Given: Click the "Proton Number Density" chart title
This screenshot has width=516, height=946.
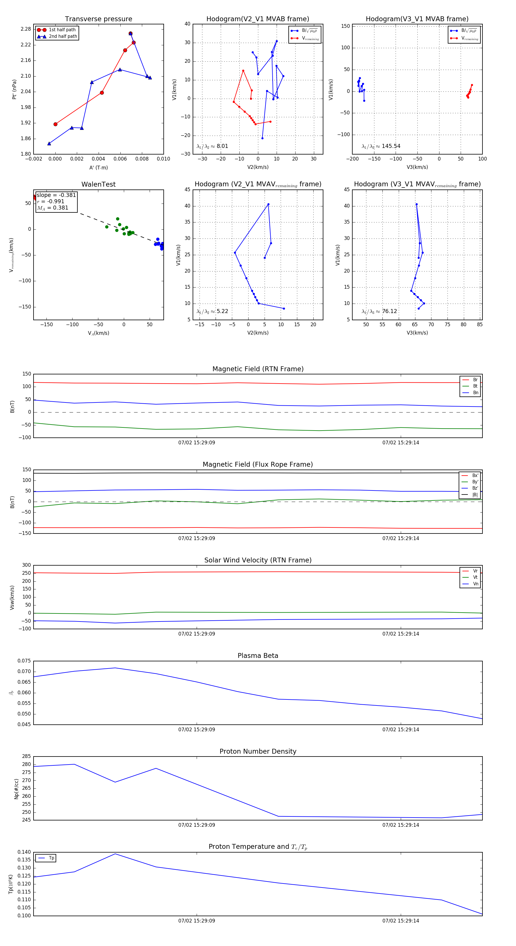Looking at the screenshot, I should [x=258, y=751].
